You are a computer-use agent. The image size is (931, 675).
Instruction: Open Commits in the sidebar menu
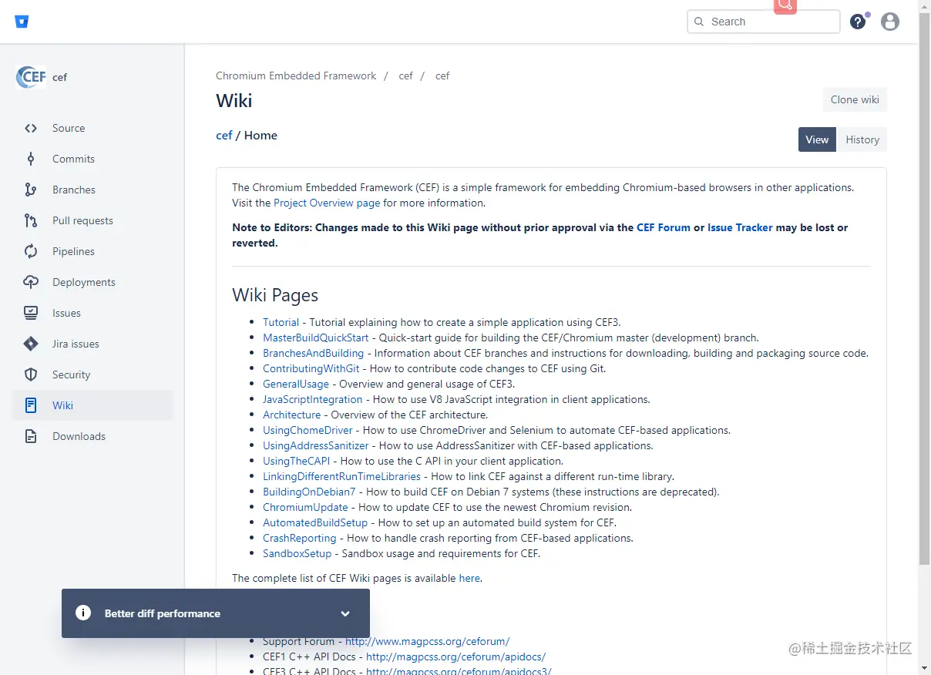pos(92,160)
